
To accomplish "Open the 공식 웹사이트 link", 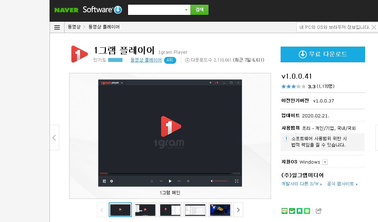I will tap(342, 184).
